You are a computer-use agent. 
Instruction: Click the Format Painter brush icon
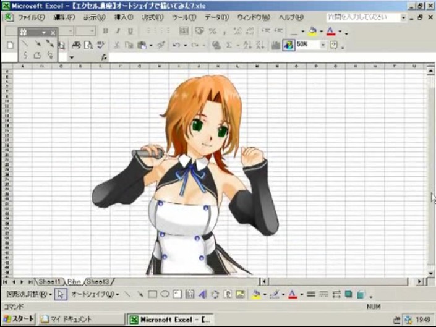(x=161, y=45)
